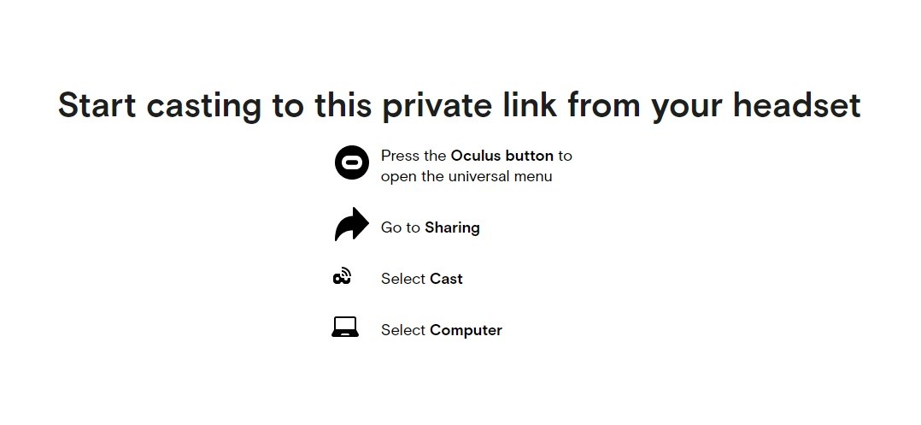Click 'Press the' at the first step's start
The height and width of the screenshot is (425, 921).
(414, 156)
